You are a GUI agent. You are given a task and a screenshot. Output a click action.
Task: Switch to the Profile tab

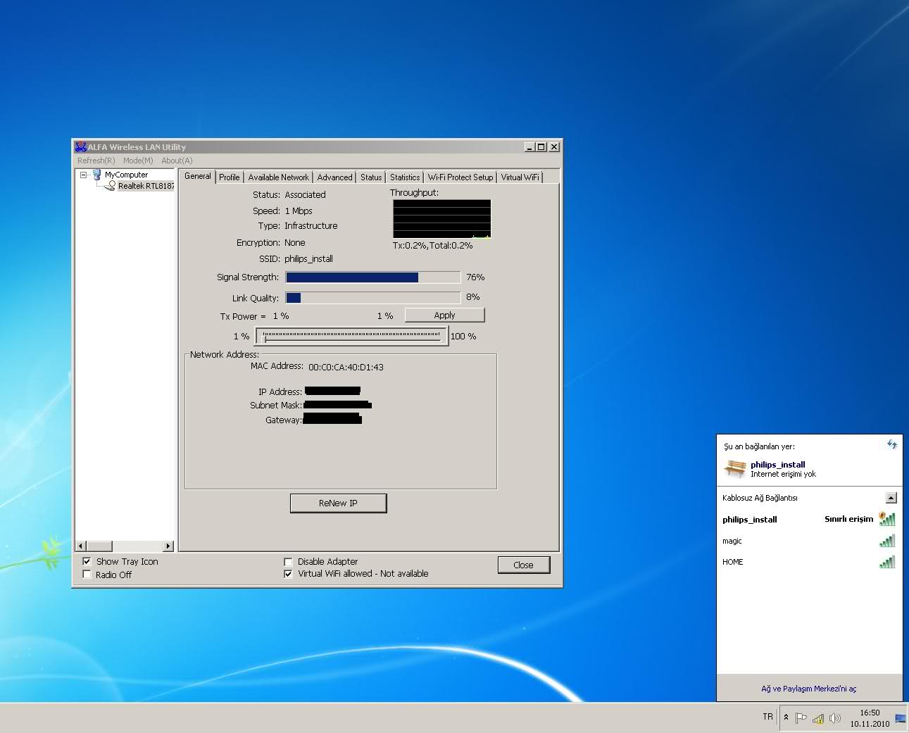point(230,177)
